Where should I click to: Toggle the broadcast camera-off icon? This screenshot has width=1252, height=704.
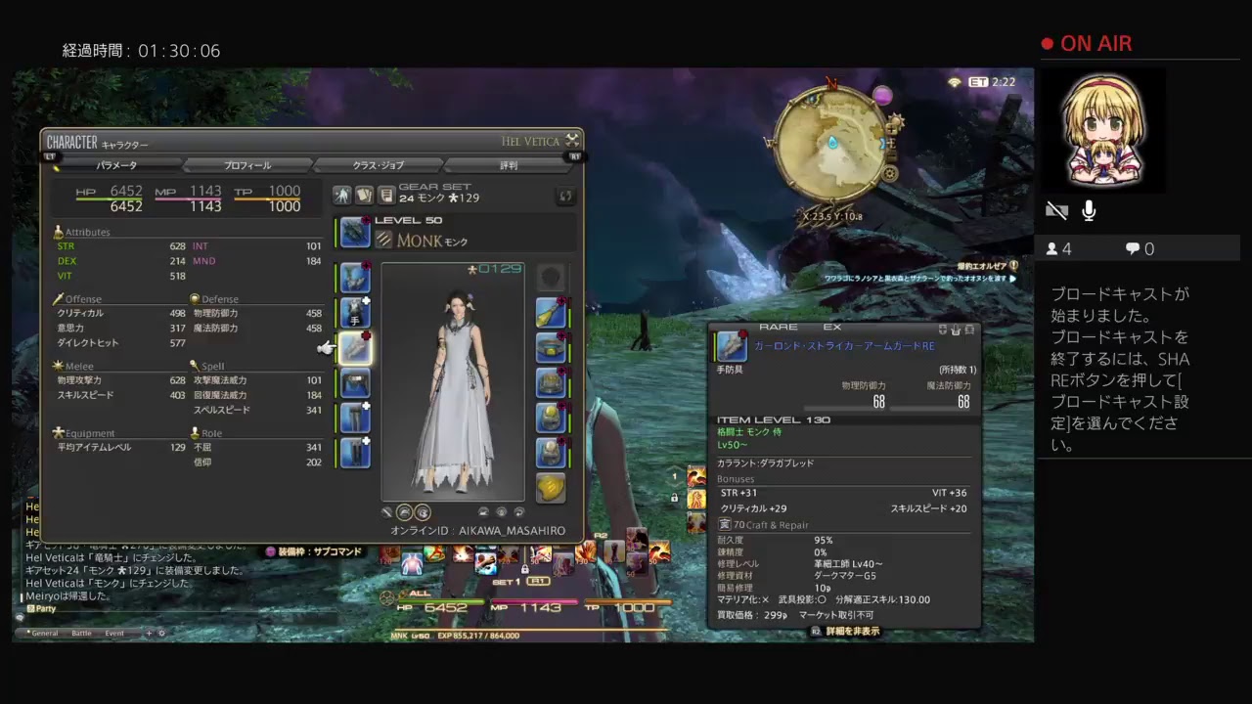tap(1056, 210)
